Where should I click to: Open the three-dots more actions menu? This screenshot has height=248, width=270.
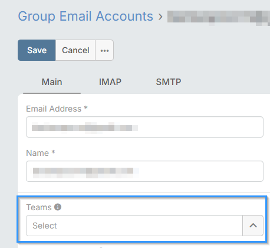click(x=104, y=50)
